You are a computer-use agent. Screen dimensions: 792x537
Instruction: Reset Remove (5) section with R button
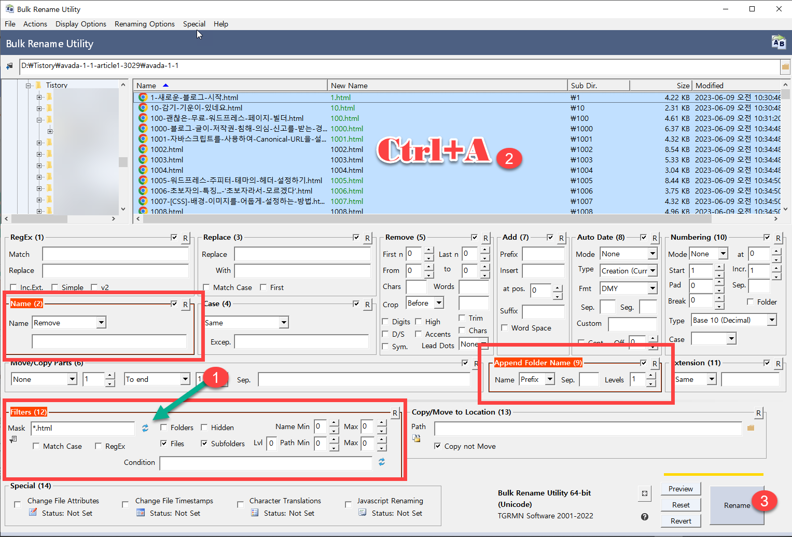(485, 238)
